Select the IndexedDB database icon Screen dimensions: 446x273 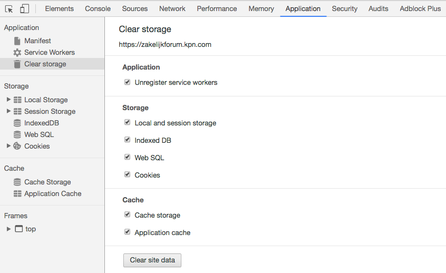tap(17, 123)
